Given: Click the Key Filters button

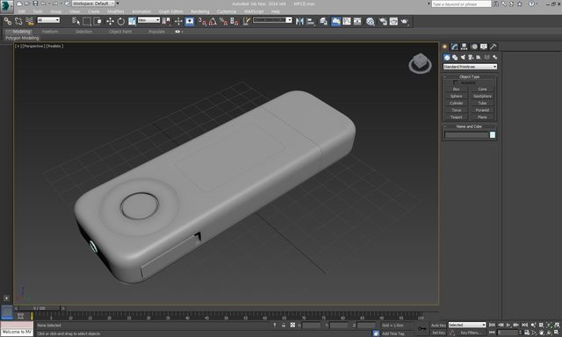Looking at the screenshot, I should pyautogui.click(x=470, y=333).
